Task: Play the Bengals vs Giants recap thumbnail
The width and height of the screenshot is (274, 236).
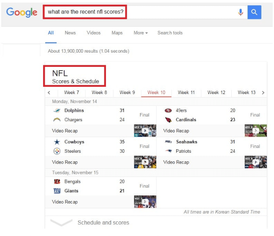Action: [145, 202]
